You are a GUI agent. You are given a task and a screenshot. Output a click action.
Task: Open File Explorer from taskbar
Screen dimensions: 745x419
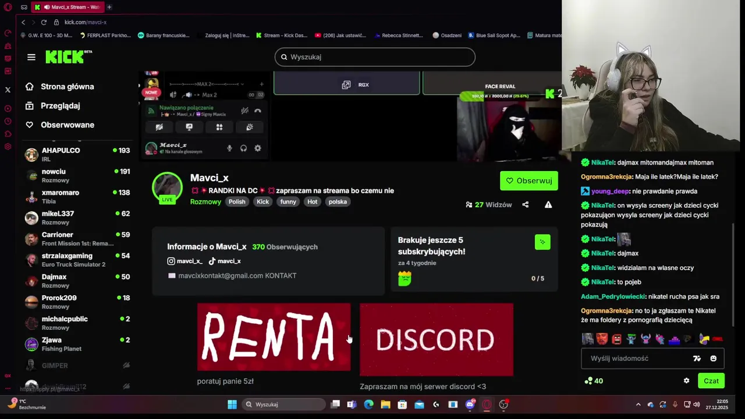click(x=385, y=404)
